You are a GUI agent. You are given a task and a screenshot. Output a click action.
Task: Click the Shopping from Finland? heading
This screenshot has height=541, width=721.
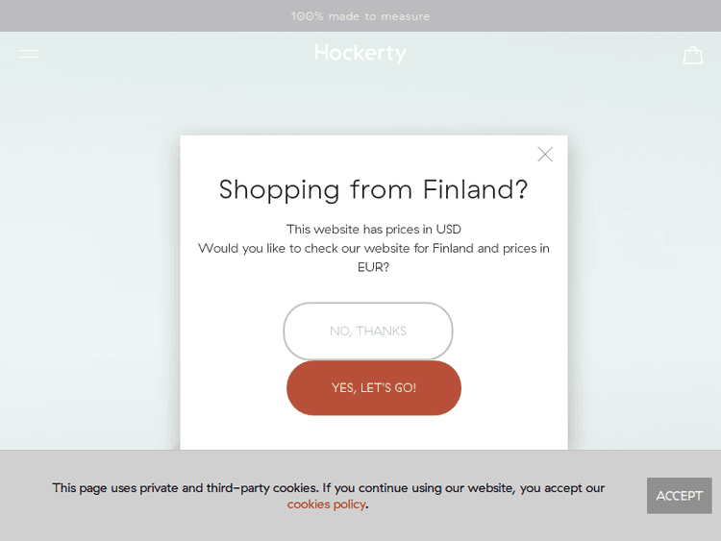click(x=373, y=189)
